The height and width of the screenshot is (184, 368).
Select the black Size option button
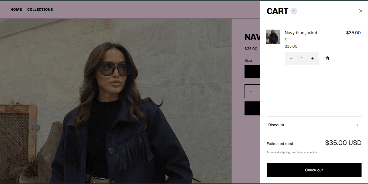tap(252, 72)
